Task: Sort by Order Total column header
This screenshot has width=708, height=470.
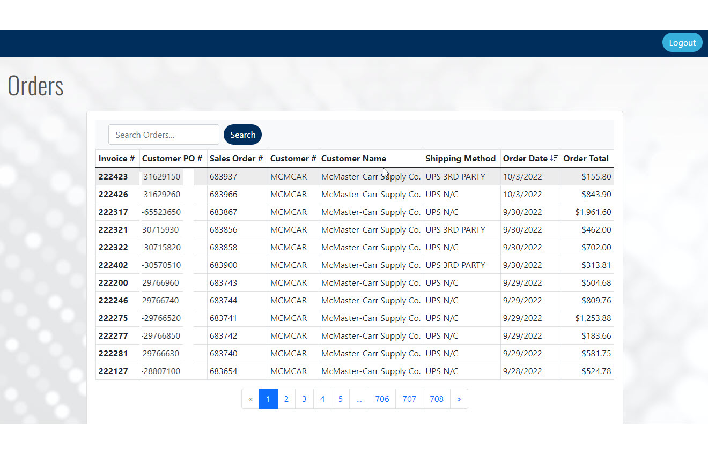Action: (586, 158)
